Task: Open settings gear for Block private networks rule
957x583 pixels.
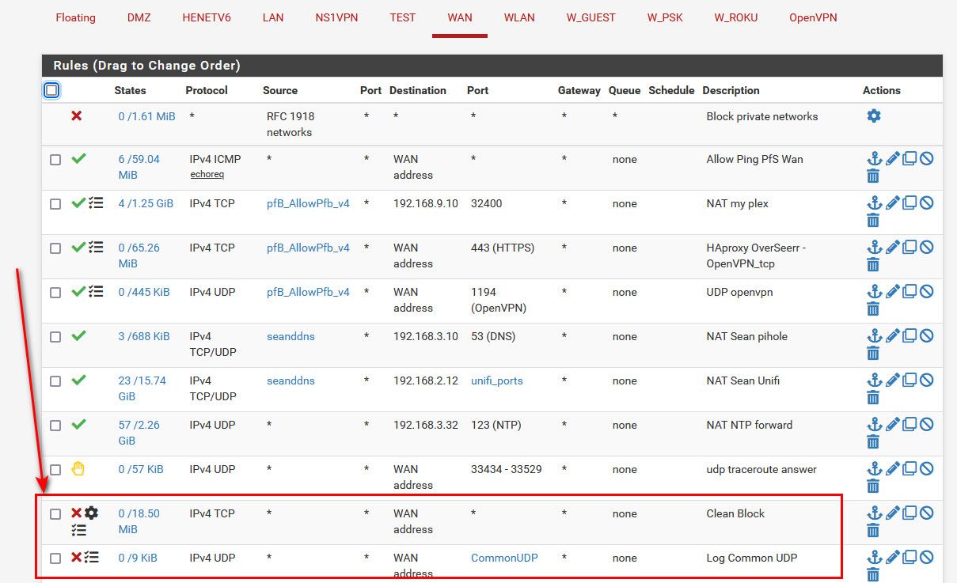Action: (874, 116)
